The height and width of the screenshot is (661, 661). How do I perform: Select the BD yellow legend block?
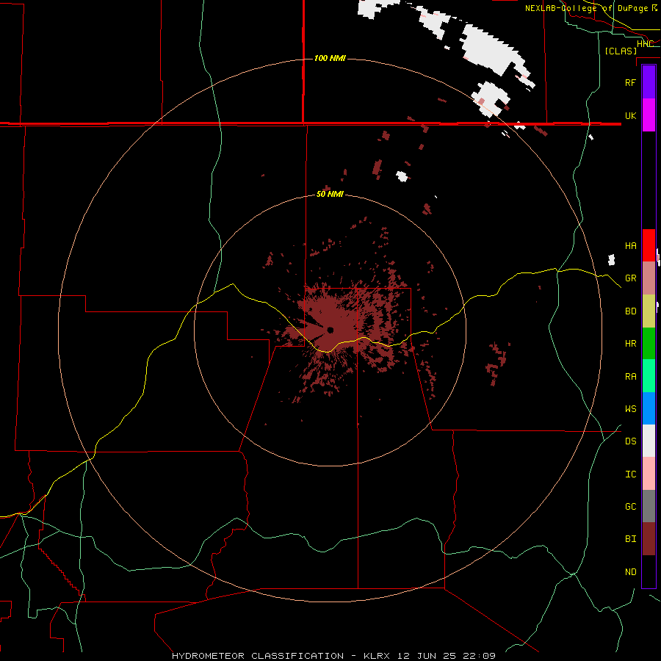click(649, 311)
